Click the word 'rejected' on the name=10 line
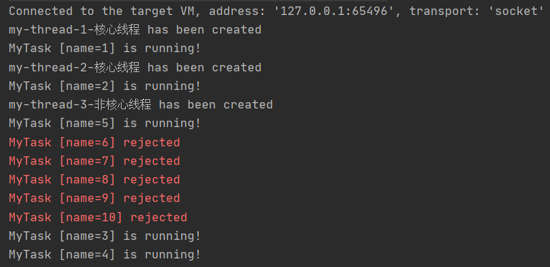The image size is (550, 267). point(159,217)
